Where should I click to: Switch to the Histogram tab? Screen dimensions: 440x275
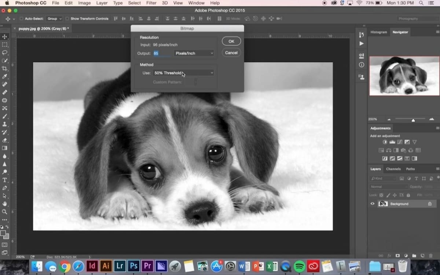pyautogui.click(x=379, y=32)
